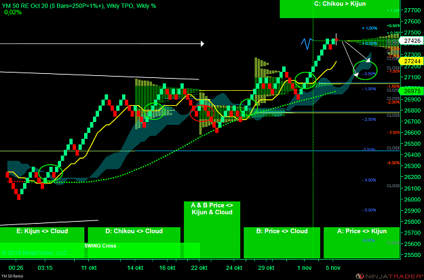Click the 5 nov date label

(x=333, y=268)
